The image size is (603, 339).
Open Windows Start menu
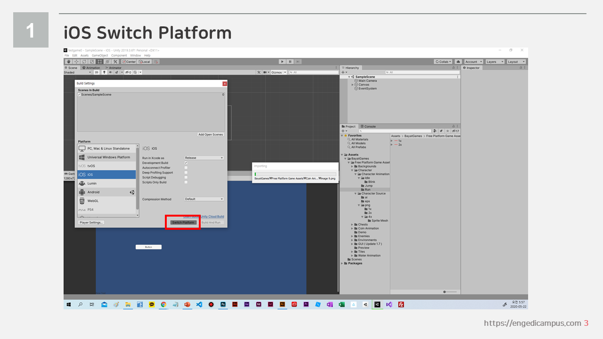point(69,305)
